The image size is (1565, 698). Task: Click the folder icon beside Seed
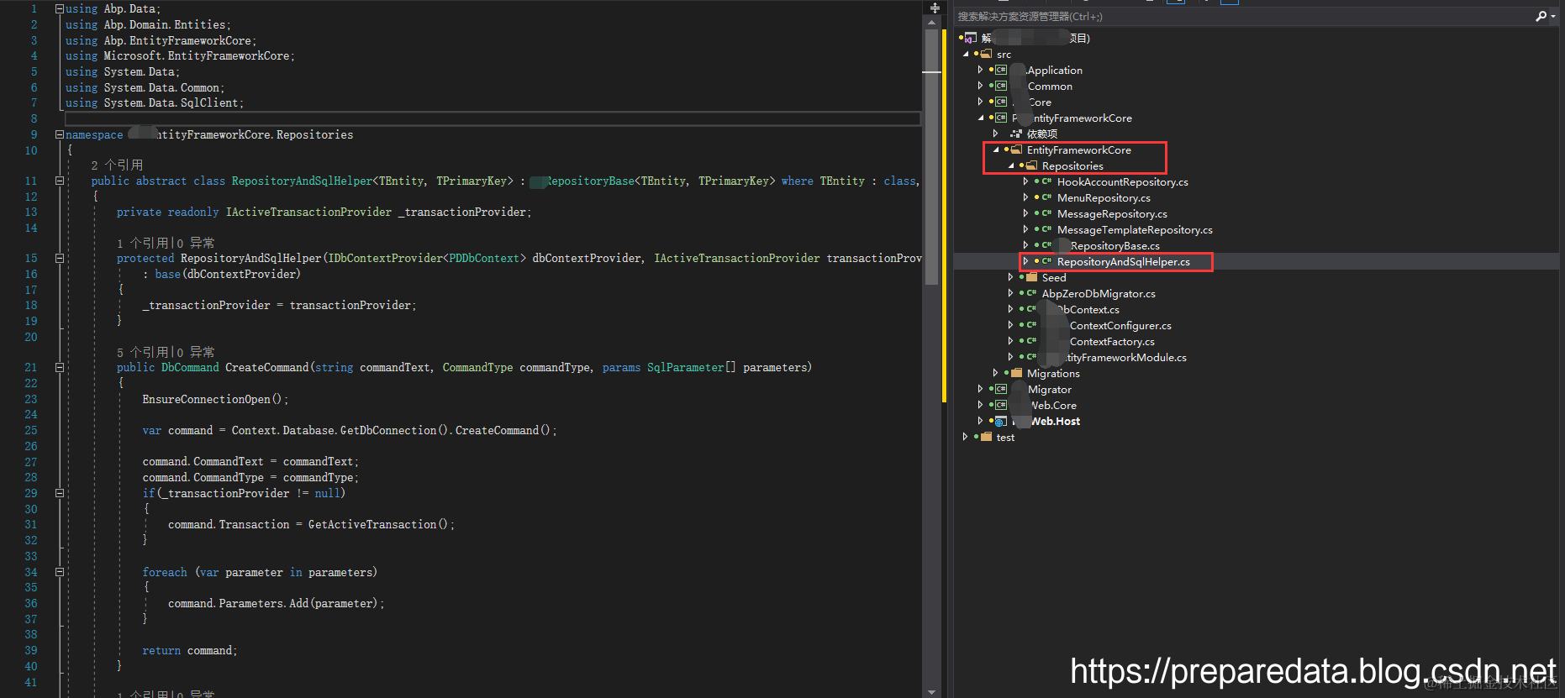click(1031, 277)
